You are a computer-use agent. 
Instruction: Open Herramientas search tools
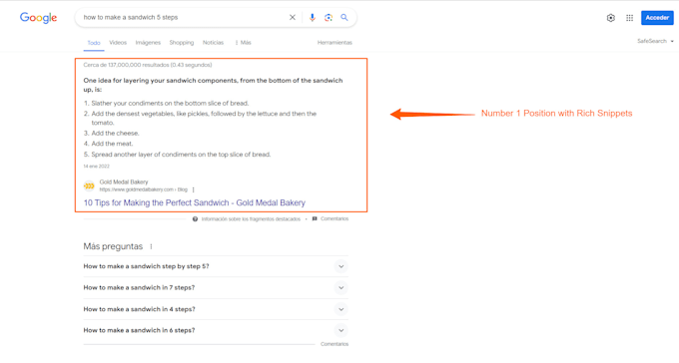point(335,43)
